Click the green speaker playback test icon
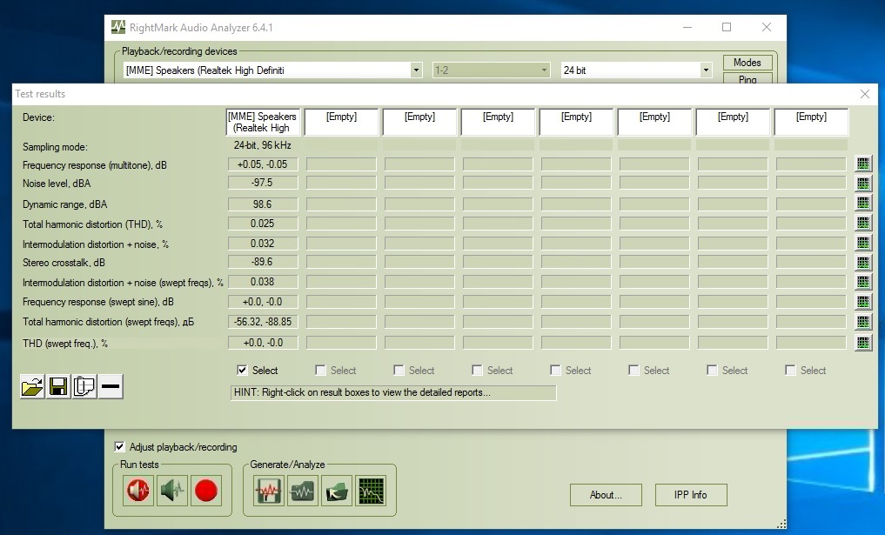The width and height of the screenshot is (885, 535). tap(172, 492)
